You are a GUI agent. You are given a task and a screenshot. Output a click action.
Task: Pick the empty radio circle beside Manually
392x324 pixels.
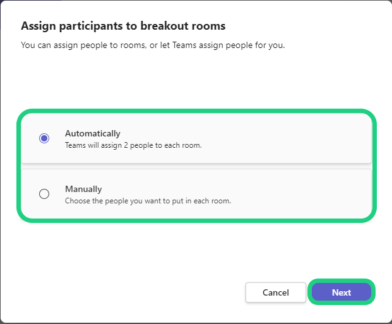(x=44, y=194)
